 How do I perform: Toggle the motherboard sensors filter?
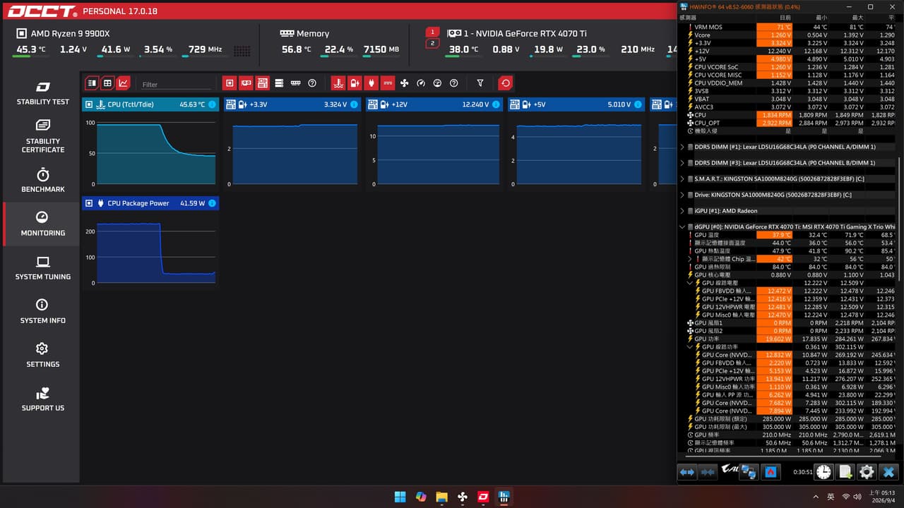point(263,83)
